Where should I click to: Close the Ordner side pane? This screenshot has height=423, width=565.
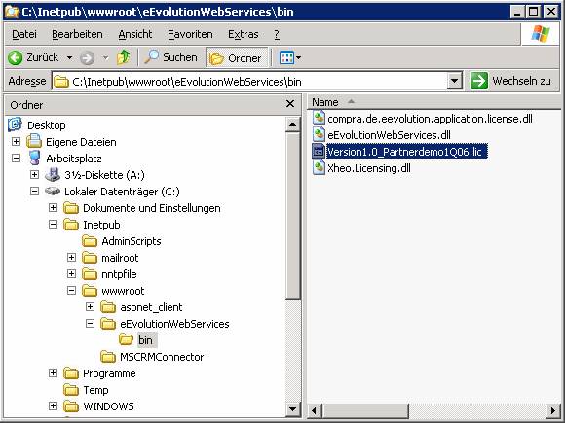click(290, 104)
